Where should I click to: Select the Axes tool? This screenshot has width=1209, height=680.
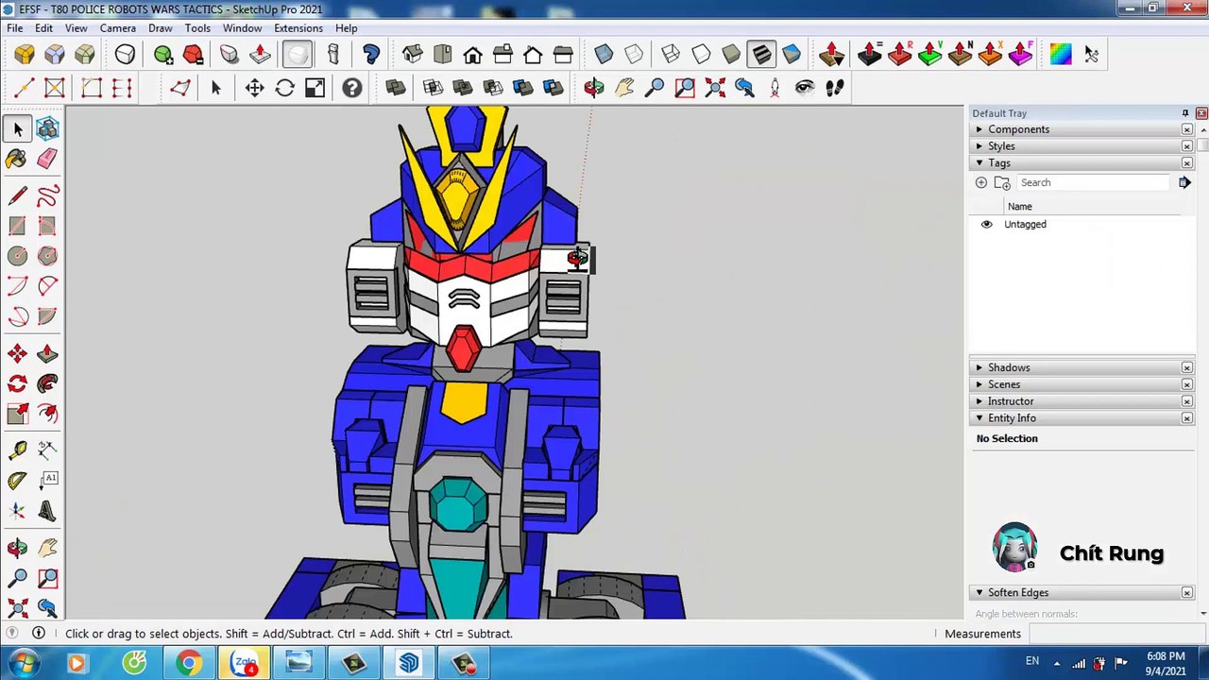pyautogui.click(x=17, y=511)
